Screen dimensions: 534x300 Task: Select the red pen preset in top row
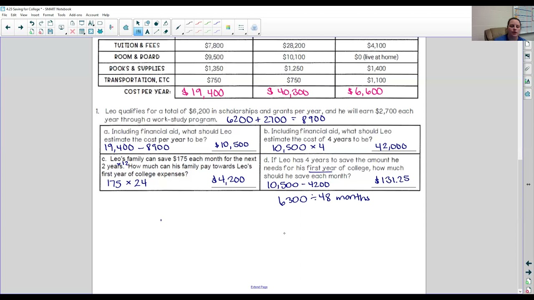pyautogui.click(x=198, y=23)
